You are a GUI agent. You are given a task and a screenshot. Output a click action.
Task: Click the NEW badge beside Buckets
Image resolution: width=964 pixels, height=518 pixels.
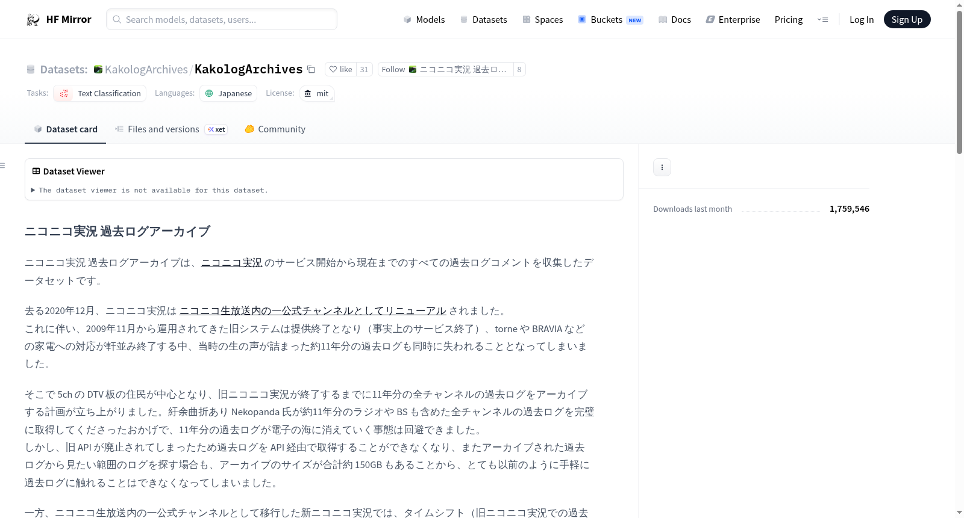(635, 20)
